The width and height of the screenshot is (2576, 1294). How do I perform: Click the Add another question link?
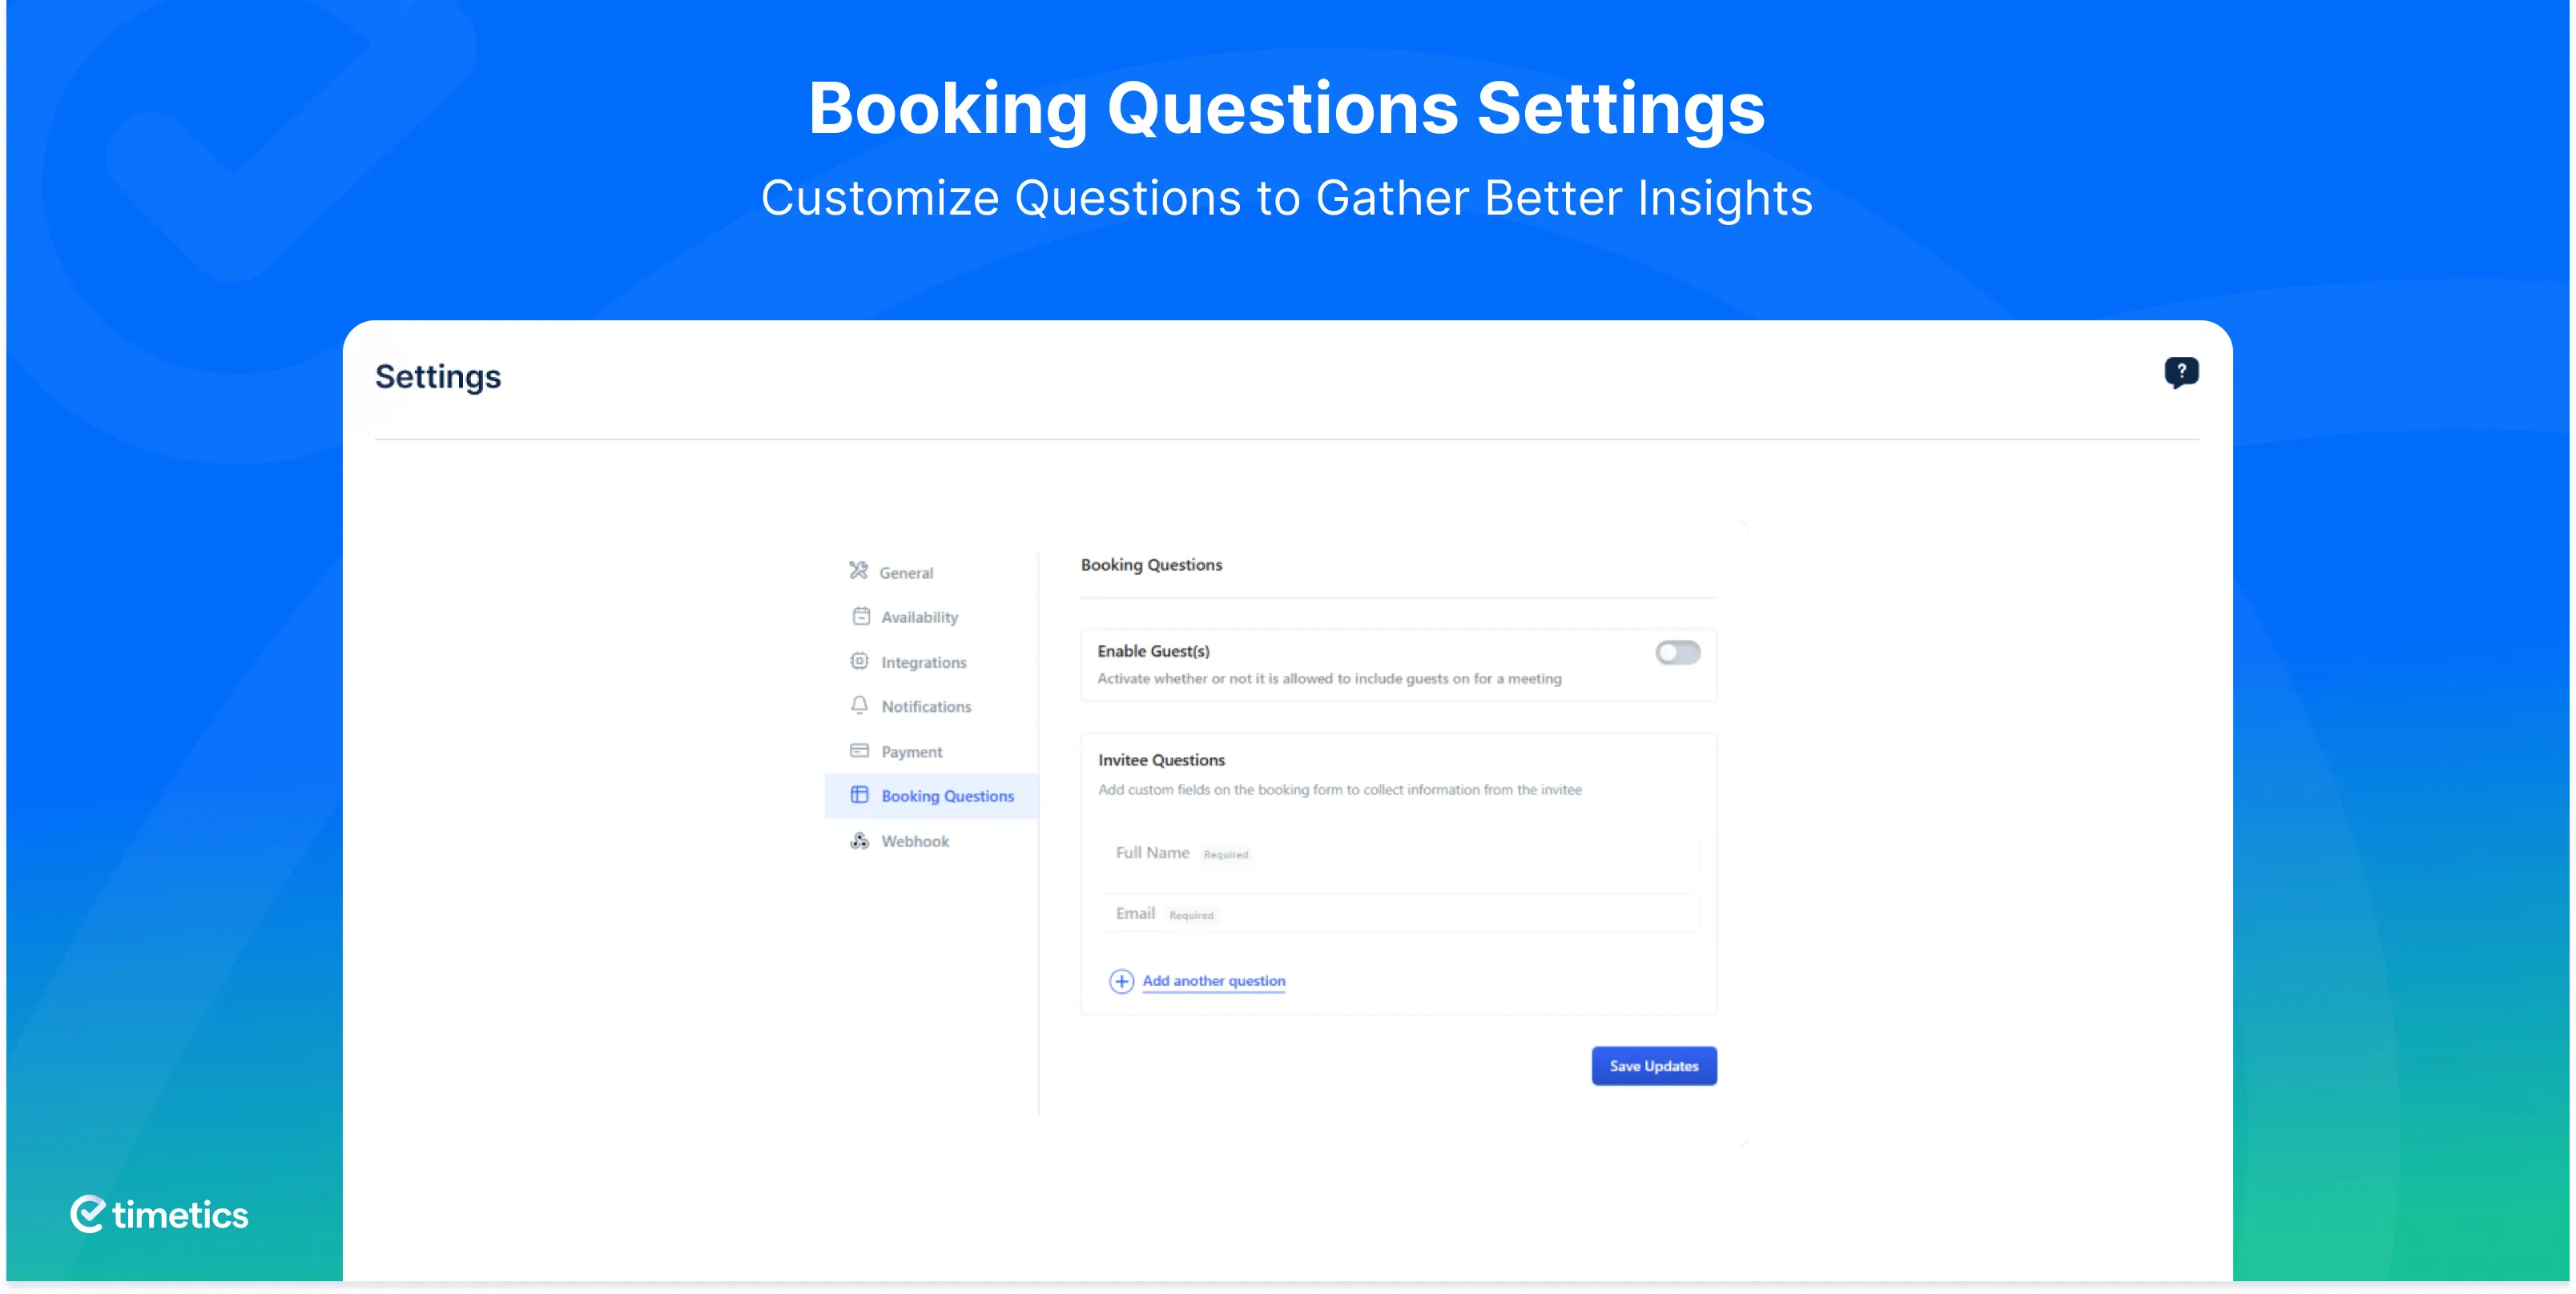[1213, 981]
